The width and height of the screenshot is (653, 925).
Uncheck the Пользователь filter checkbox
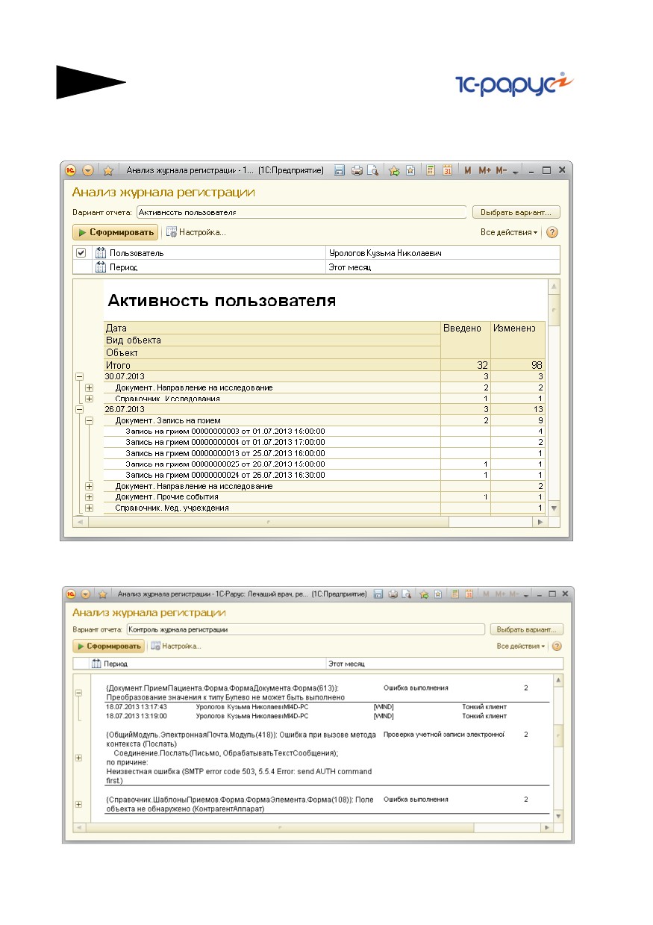(x=81, y=253)
